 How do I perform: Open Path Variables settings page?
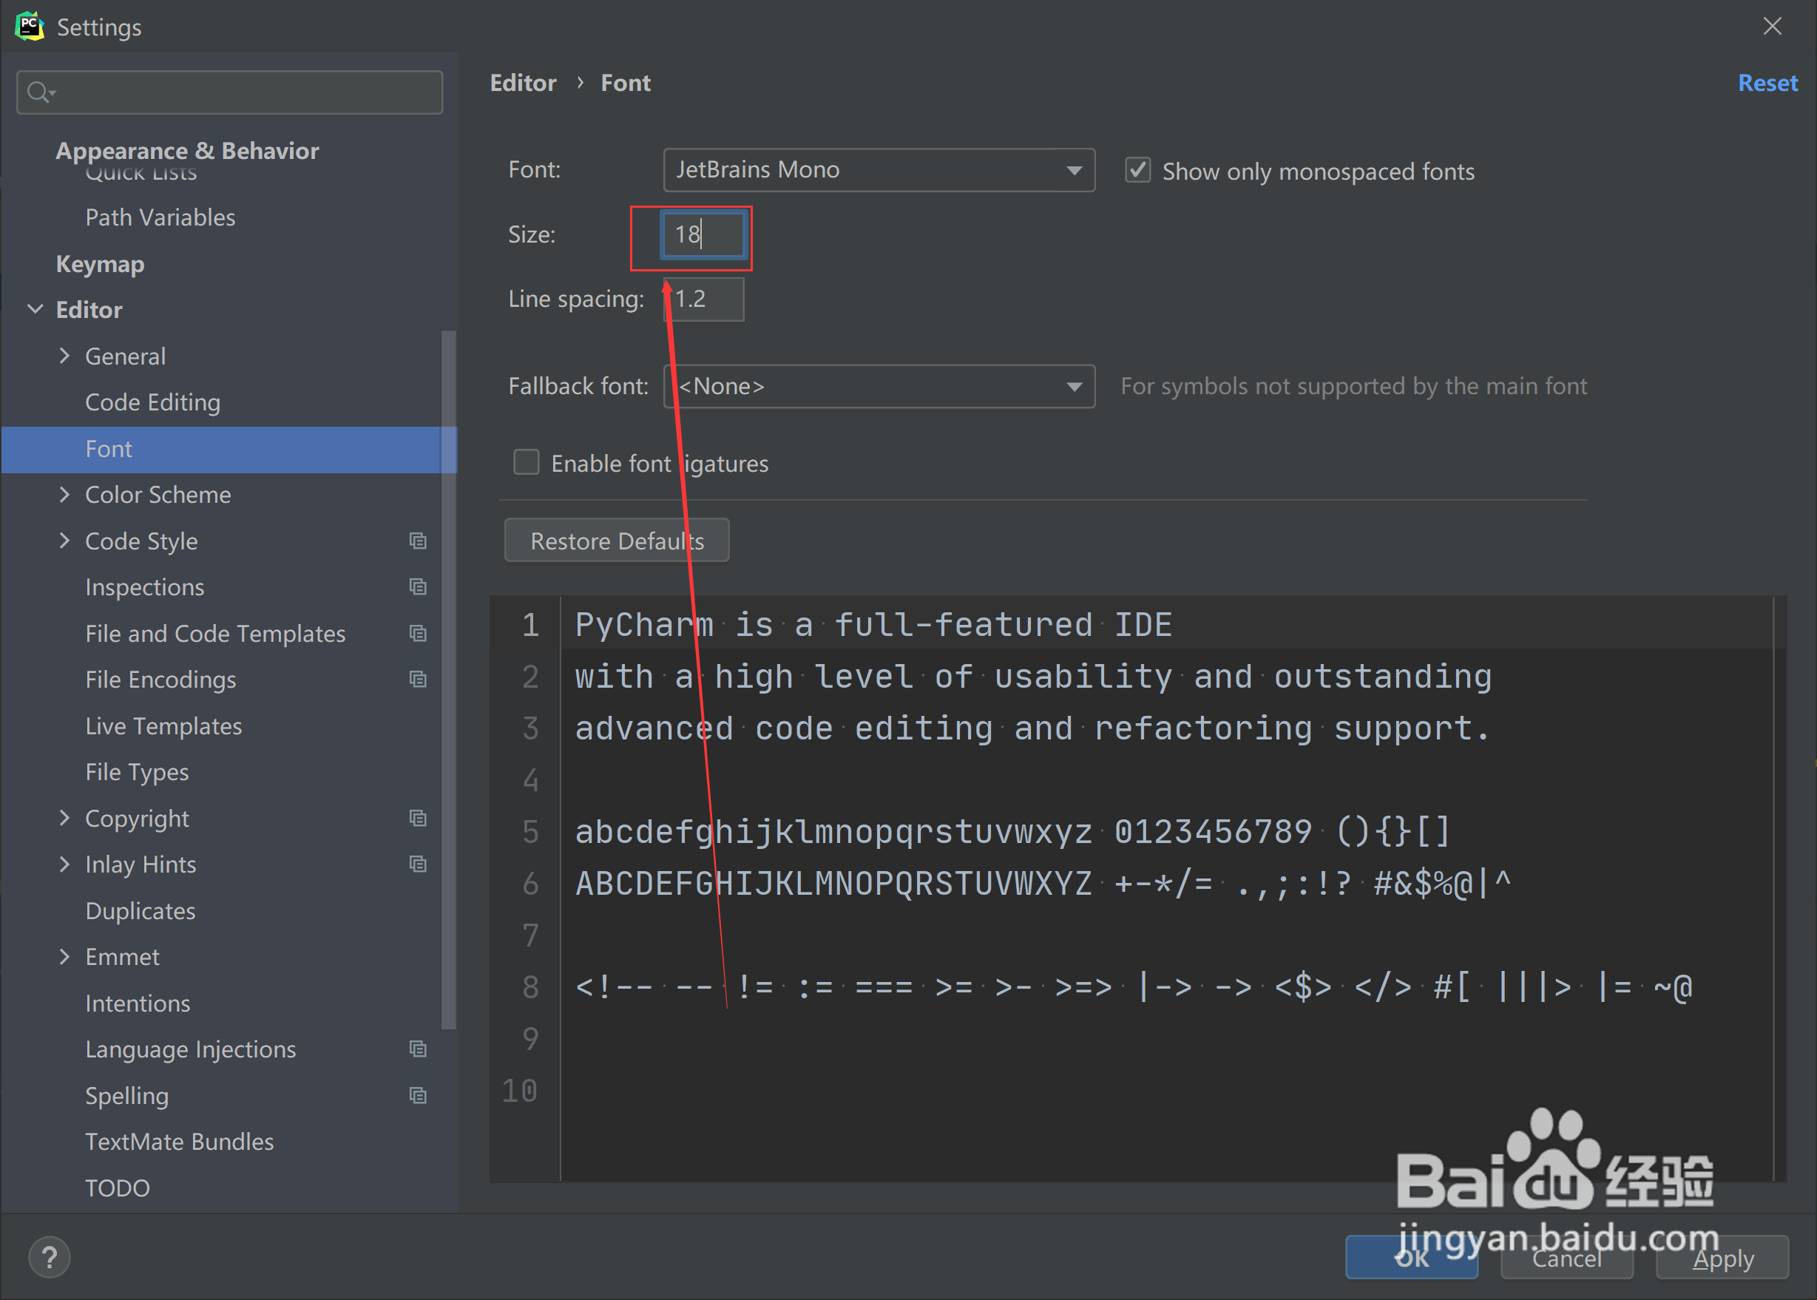click(x=160, y=217)
